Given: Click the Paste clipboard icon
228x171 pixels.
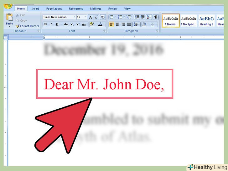Looking at the screenshot, I should (9, 17).
